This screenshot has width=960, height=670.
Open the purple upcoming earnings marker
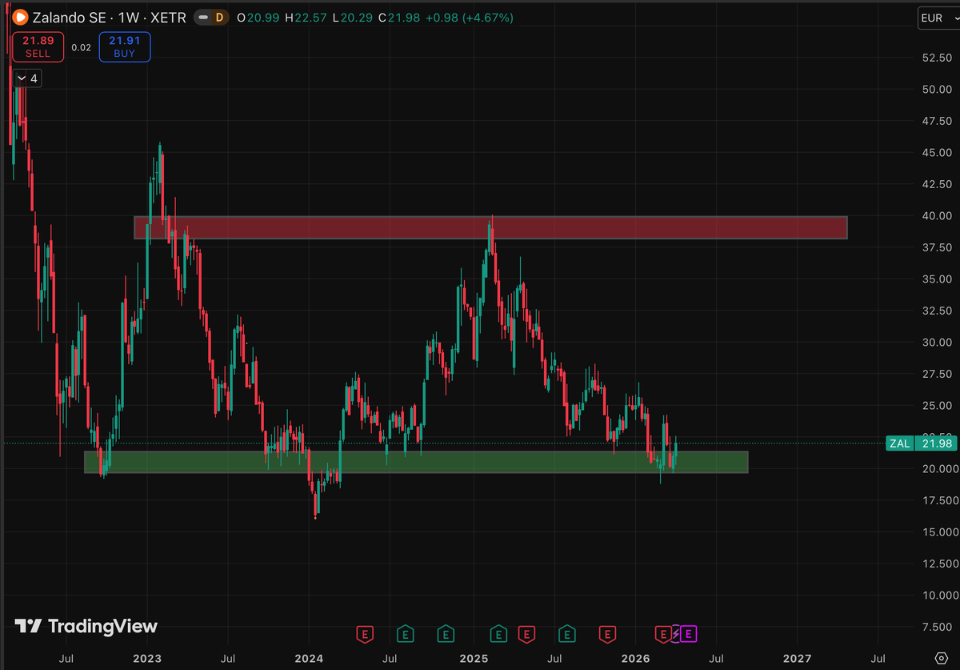[689, 634]
